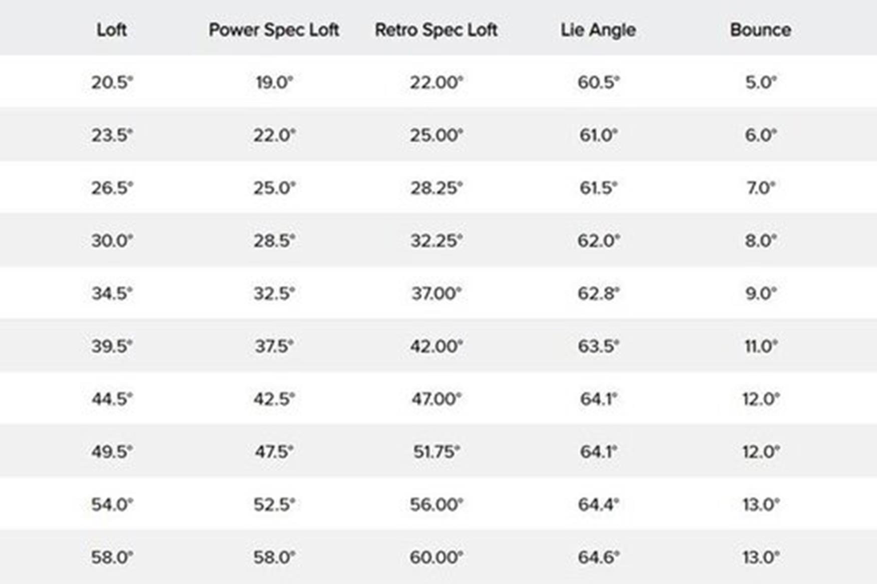Select the 19.0° Power Spec Loft value
This screenshot has width=877, height=584.
click(x=274, y=82)
